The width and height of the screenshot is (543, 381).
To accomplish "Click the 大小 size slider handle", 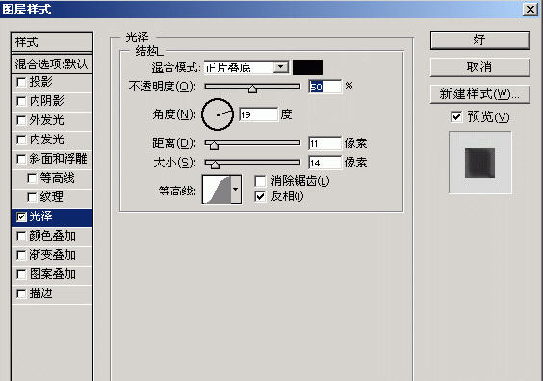I will [x=215, y=165].
